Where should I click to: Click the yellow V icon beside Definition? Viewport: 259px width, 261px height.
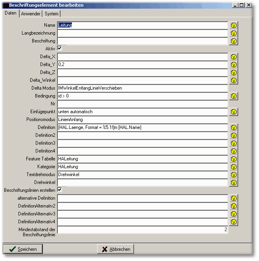[x=234, y=127]
